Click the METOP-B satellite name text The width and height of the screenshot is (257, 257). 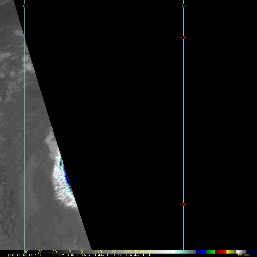(32, 255)
